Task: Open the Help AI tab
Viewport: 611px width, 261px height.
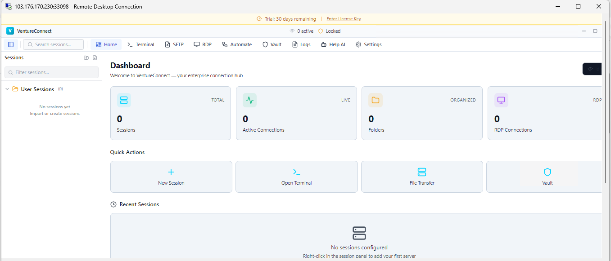Action: [x=333, y=44]
